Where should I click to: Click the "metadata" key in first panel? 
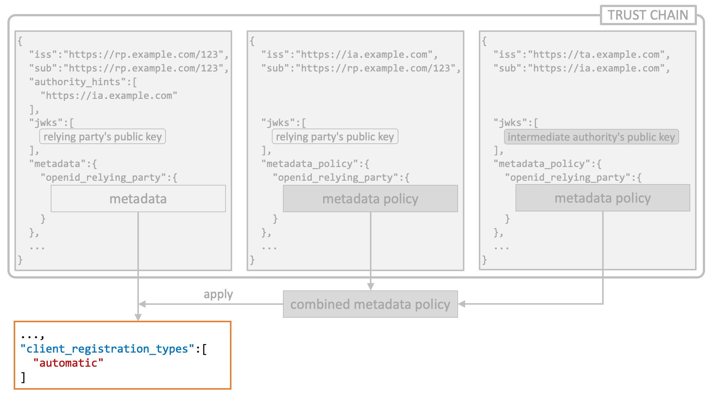coord(57,164)
